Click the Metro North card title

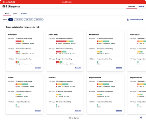pos(94,35)
